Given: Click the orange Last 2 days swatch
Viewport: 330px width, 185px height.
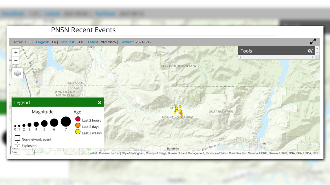Looking at the screenshot, I should 78,126.
